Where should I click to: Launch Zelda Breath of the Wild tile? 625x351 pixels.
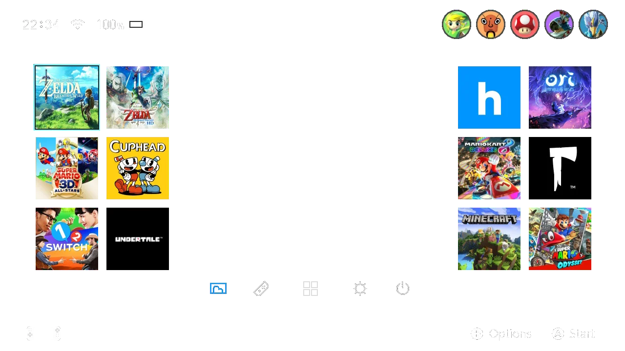coord(67,97)
